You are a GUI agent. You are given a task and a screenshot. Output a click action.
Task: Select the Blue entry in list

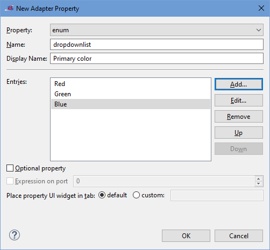click(131, 104)
